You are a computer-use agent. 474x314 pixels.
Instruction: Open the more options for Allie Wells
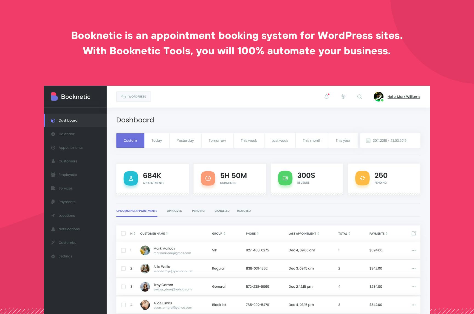414,268
